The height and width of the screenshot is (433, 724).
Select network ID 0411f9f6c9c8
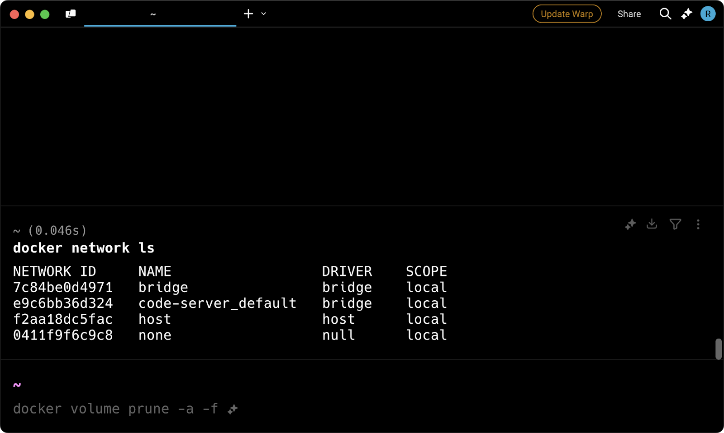(x=63, y=335)
